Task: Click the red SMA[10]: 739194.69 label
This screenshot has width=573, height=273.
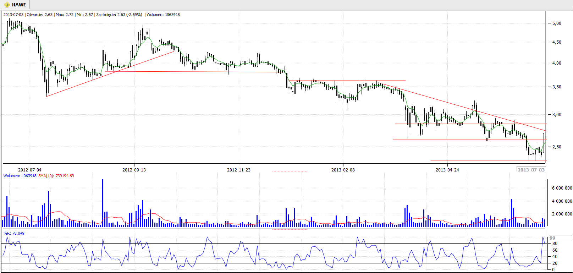Action: pos(56,176)
